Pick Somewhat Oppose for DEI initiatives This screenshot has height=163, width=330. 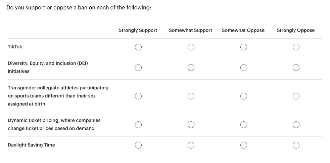(x=243, y=68)
